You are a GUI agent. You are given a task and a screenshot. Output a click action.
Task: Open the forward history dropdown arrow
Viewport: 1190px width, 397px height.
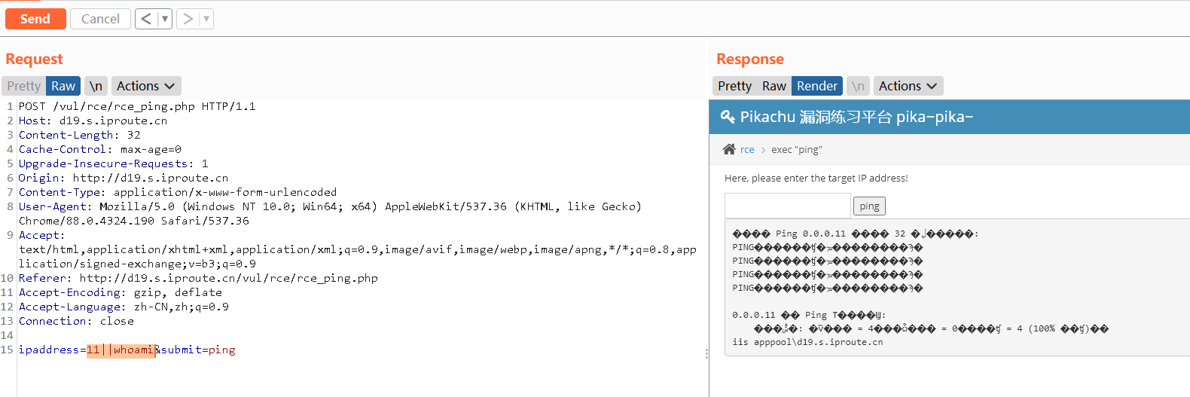point(206,19)
